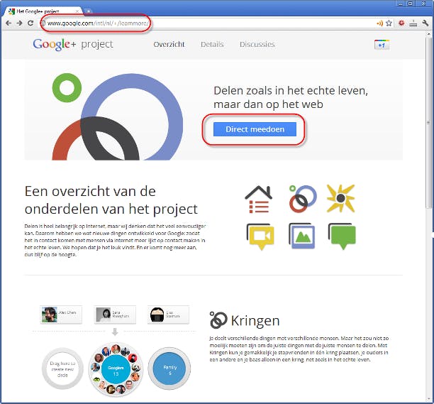Reload the page with the refresh icon
This screenshot has height=404, width=434.
(x=30, y=23)
